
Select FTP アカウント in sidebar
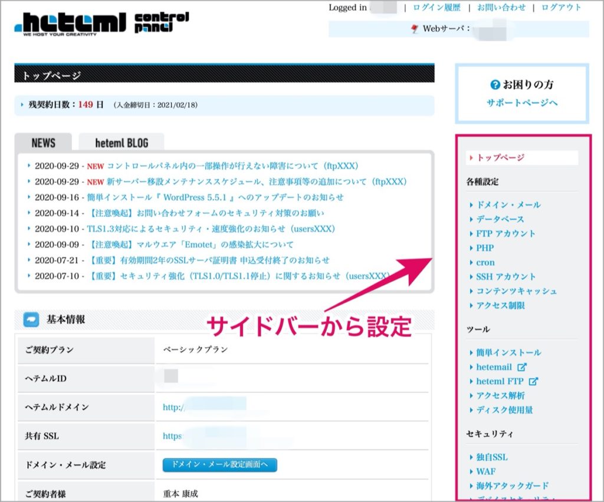505,233
